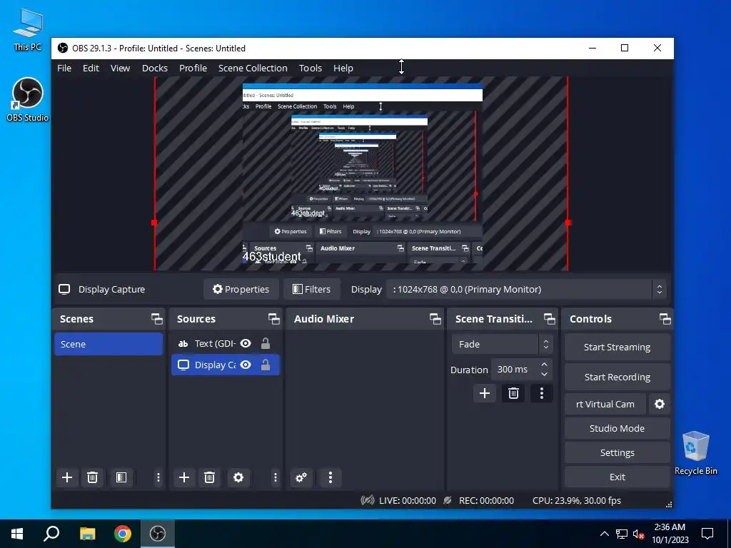The width and height of the screenshot is (731, 548).
Task: Open the Edit menu
Action: 91,68
